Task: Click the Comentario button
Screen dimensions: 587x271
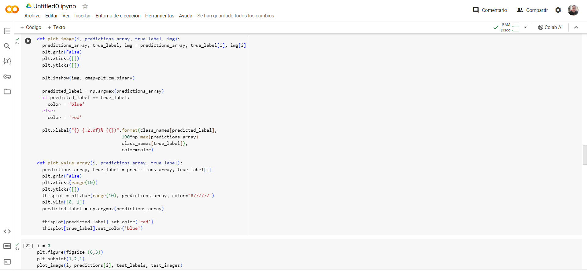Action: pyautogui.click(x=490, y=10)
